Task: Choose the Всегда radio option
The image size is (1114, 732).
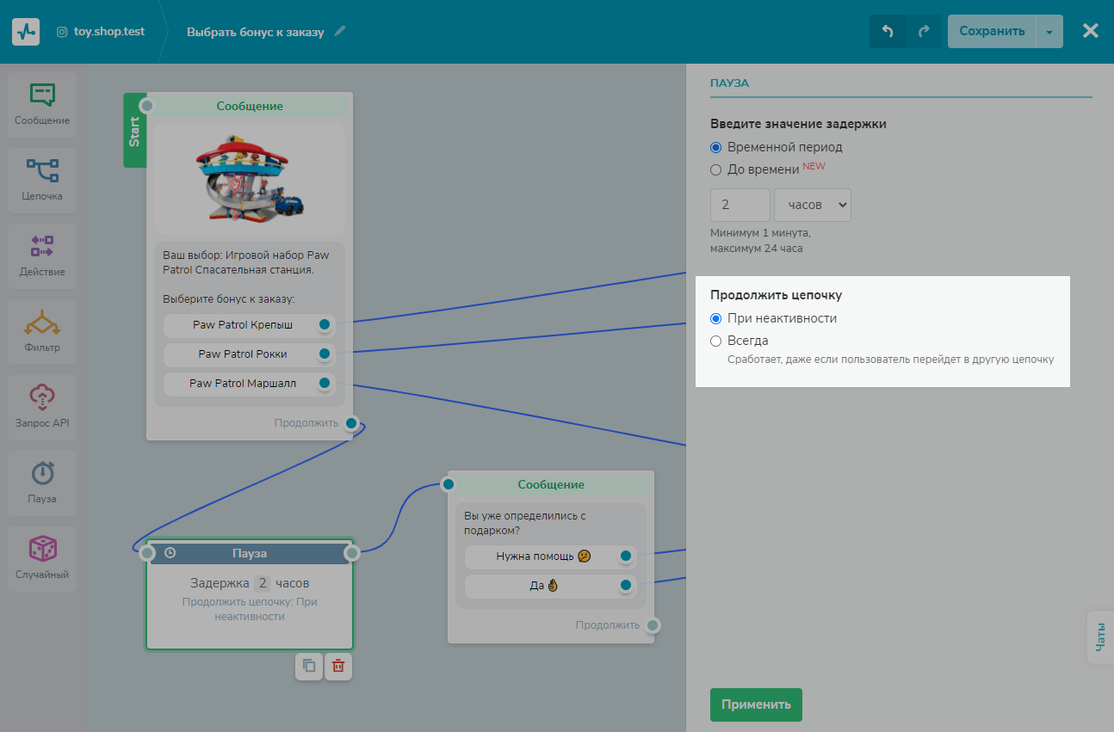Action: coord(716,341)
